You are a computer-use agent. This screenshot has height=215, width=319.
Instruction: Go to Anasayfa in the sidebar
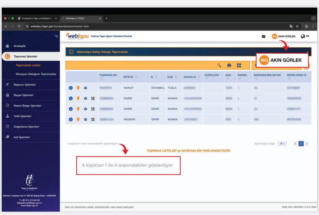pyautogui.click(x=20, y=46)
